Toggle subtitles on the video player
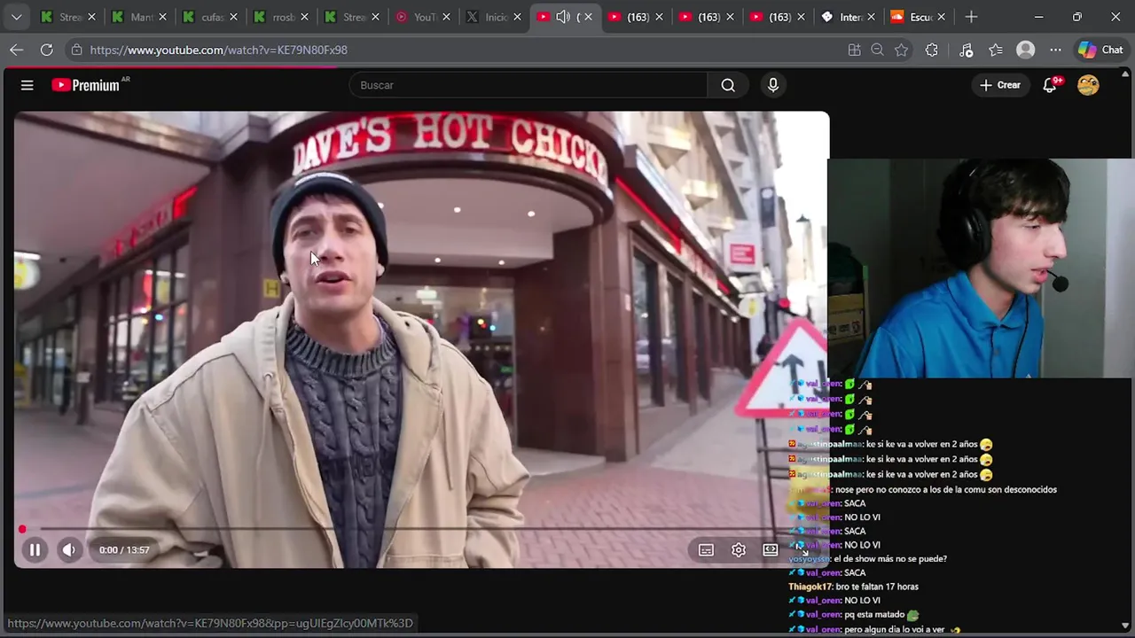The image size is (1135, 638). pos(706,550)
